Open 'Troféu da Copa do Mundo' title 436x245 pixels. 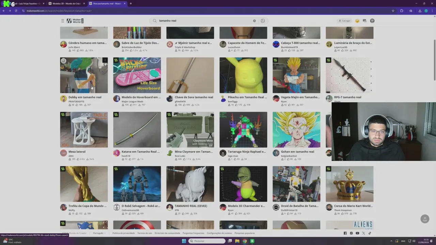88,206
